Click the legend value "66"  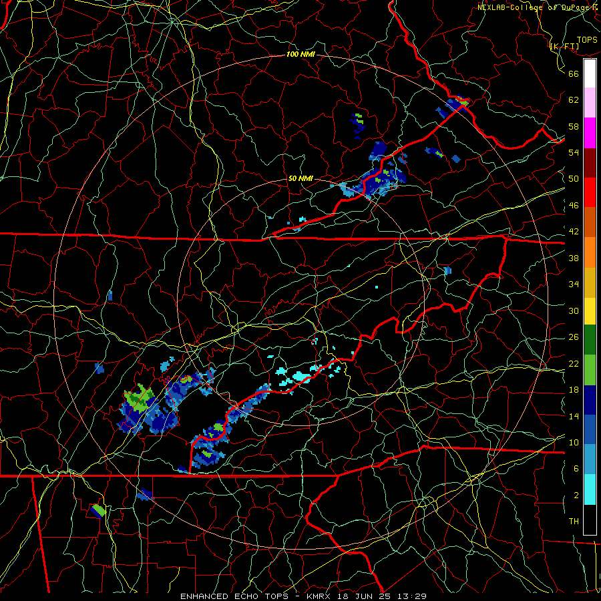(x=574, y=74)
